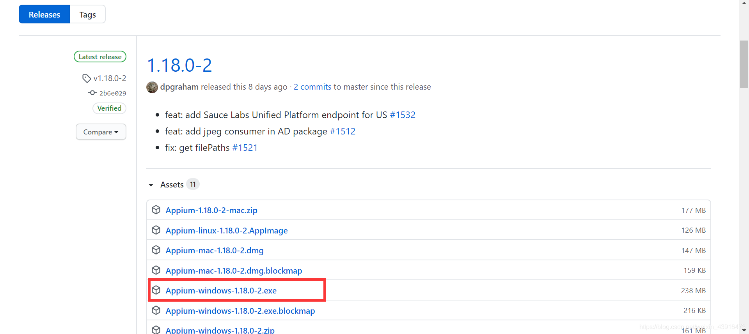
Task: Click package icon beside Appium-1.18.0-2-mac.zip
Action: pyautogui.click(x=156, y=210)
